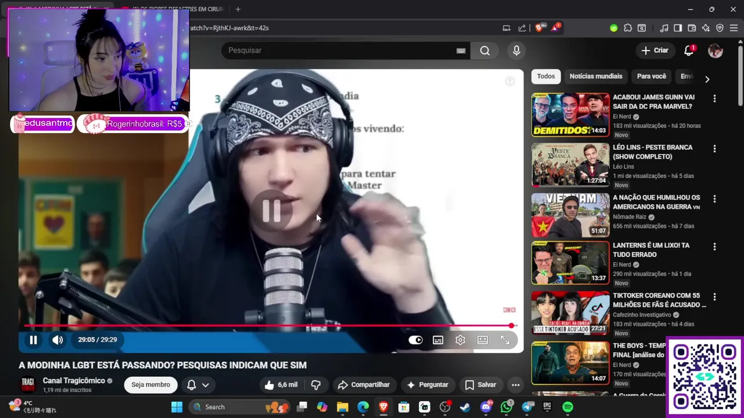This screenshot has width=744, height=418.
Task: Select the Para você chip
Action: pyautogui.click(x=652, y=77)
